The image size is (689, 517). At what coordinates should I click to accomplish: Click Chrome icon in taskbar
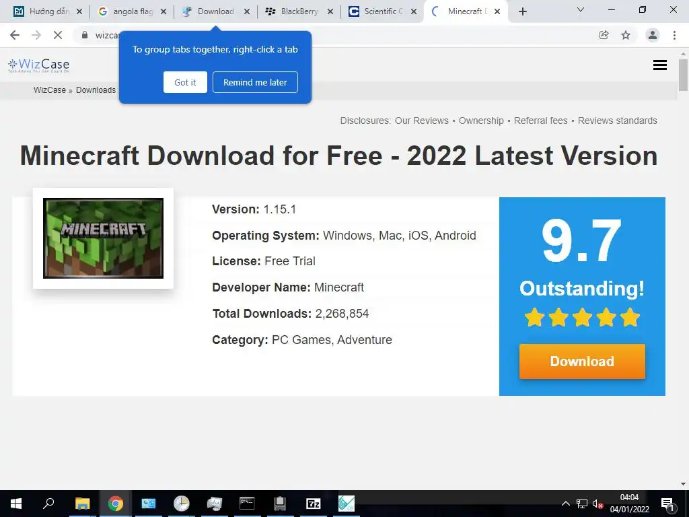point(116,504)
